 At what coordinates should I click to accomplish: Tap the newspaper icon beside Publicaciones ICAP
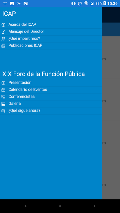[3, 46]
